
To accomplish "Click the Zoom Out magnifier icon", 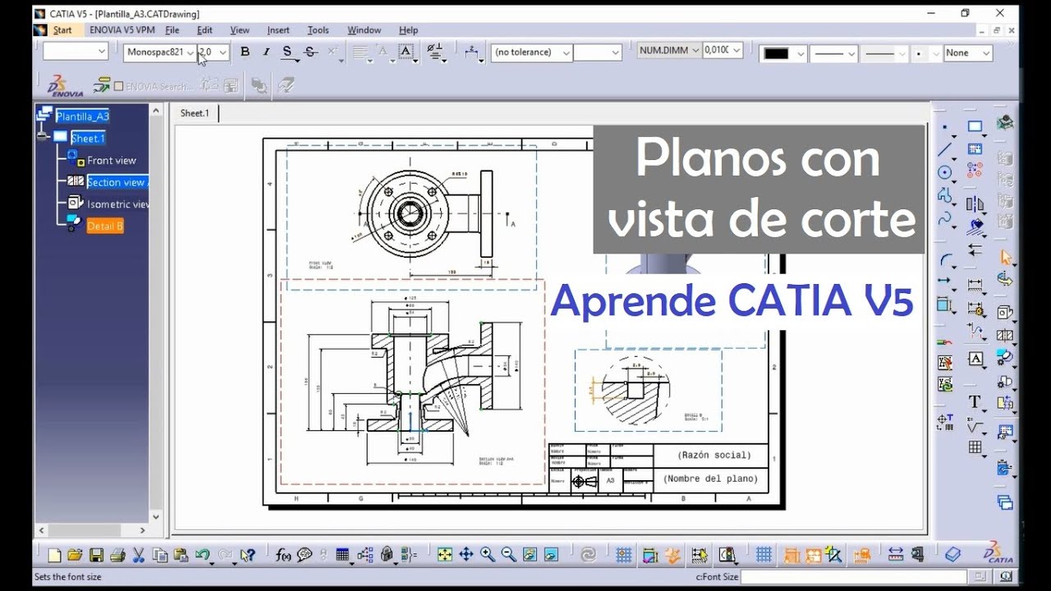I will tap(508, 555).
